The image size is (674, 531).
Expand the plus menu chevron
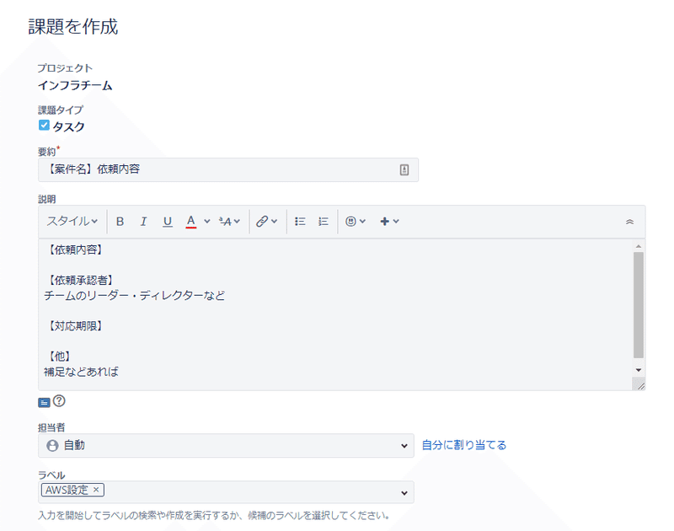click(x=396, y=222)
